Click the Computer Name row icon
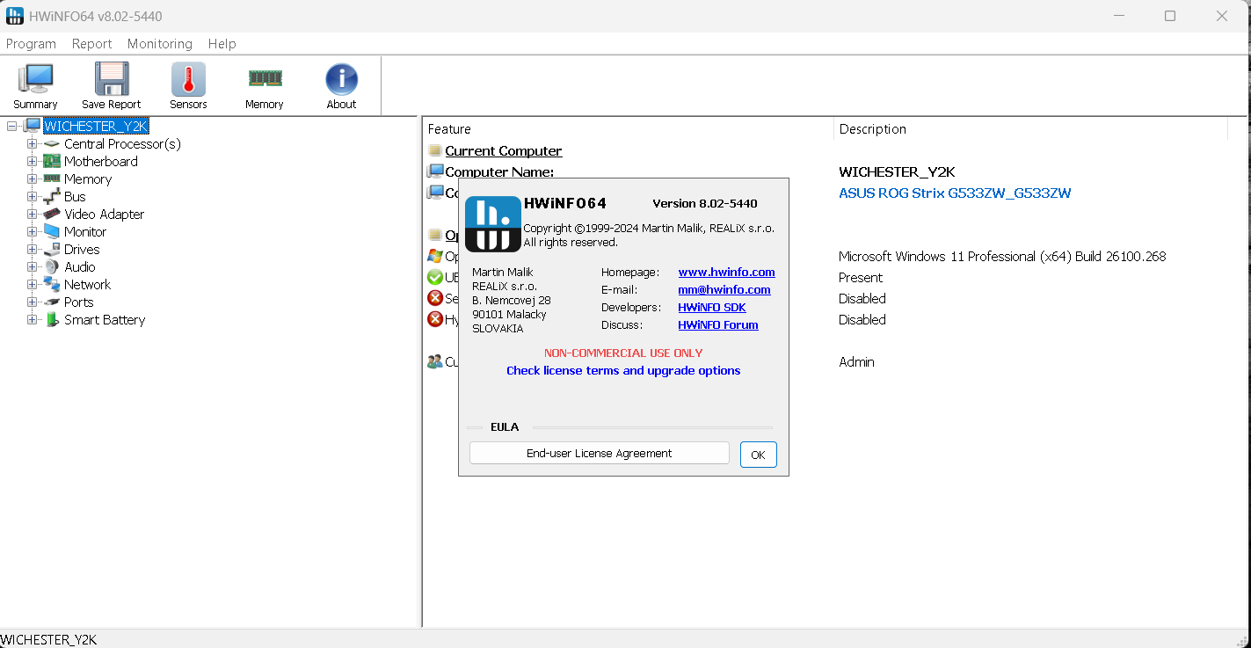Viewport: 1251px width, 648px height. click(435, 171)
